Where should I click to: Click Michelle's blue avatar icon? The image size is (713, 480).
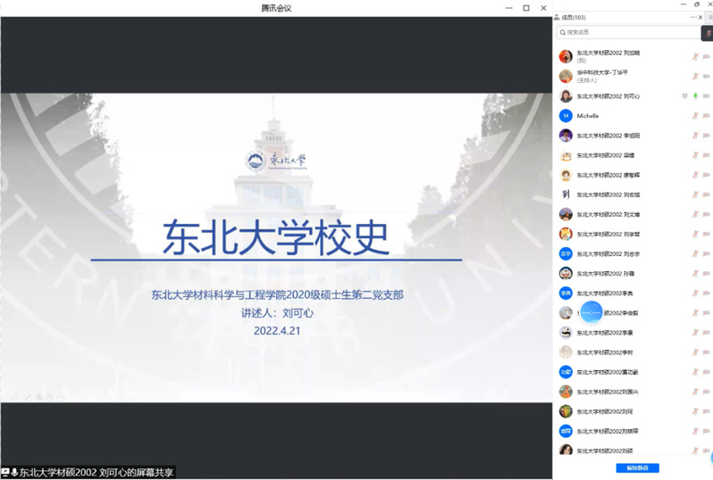click(566, 116)
